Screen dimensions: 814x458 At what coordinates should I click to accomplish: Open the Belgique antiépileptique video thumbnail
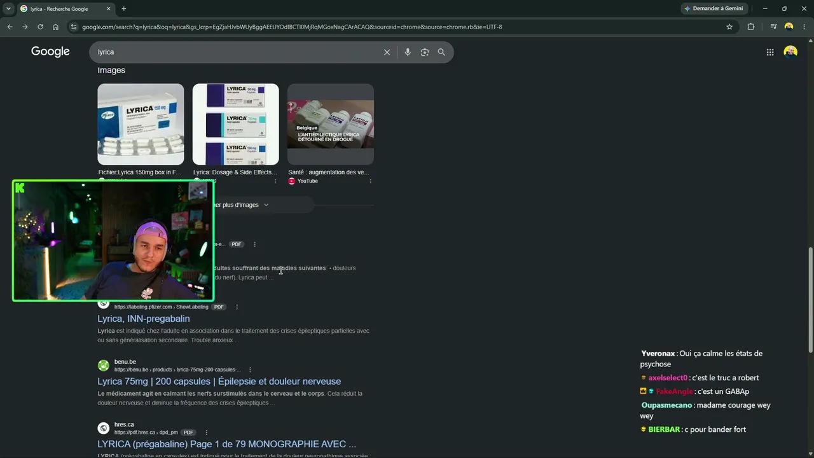(x=331, y=124)
